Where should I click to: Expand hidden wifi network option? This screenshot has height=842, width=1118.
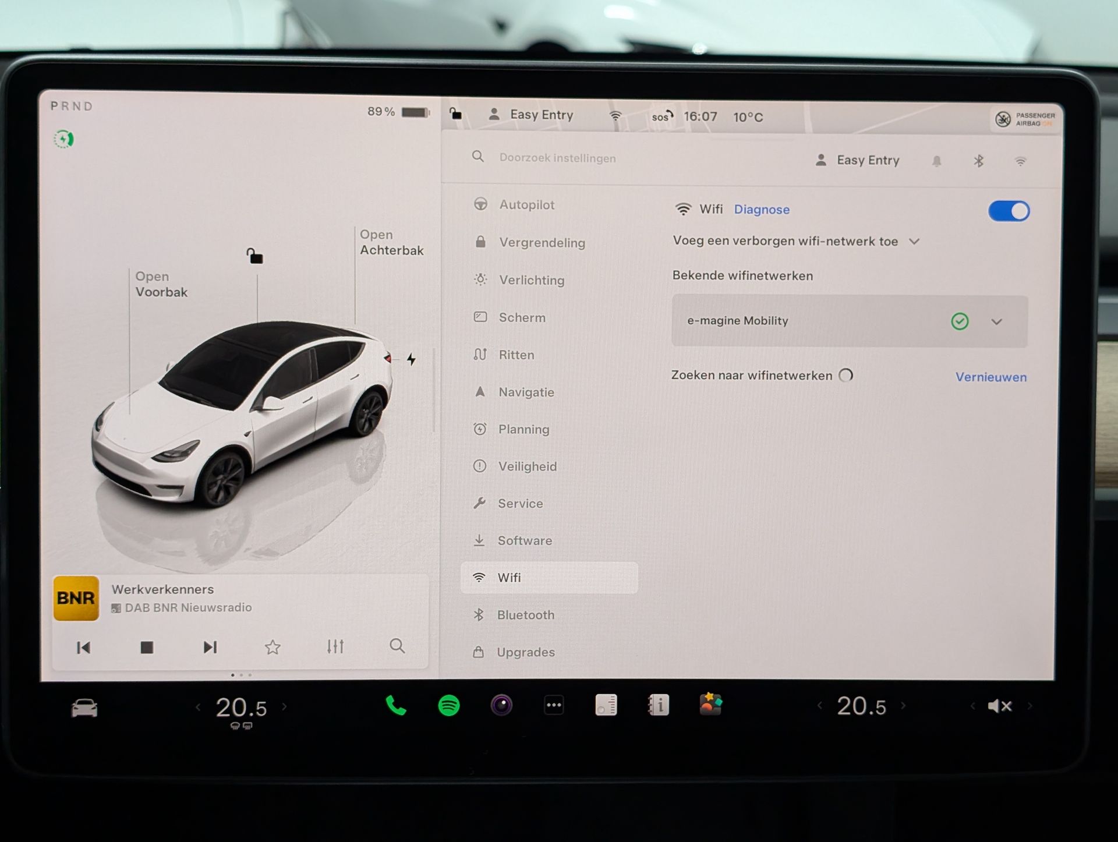point(914,241)
